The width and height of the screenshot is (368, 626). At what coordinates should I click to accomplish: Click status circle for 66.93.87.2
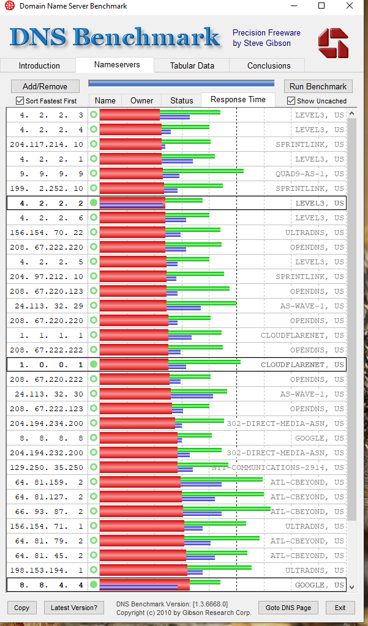click(94, 511)
